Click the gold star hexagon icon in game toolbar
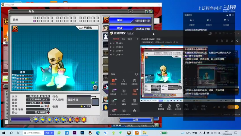This screenshot has height=136, width=241. (x=56, y=119)
